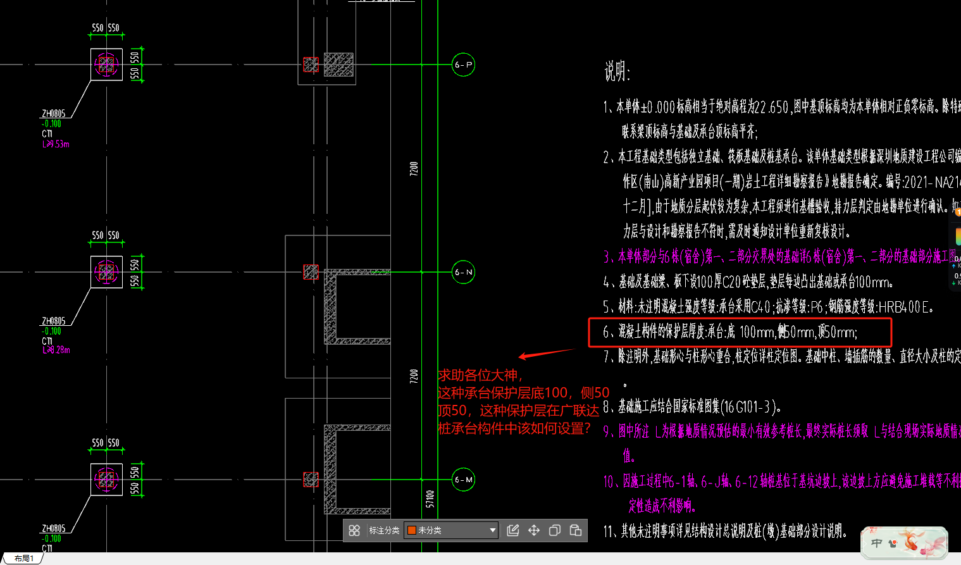This screenshot has width=961, height=565.
Task: Select note 4 about C20 砼垫层
Action: (x=748, y=282)
